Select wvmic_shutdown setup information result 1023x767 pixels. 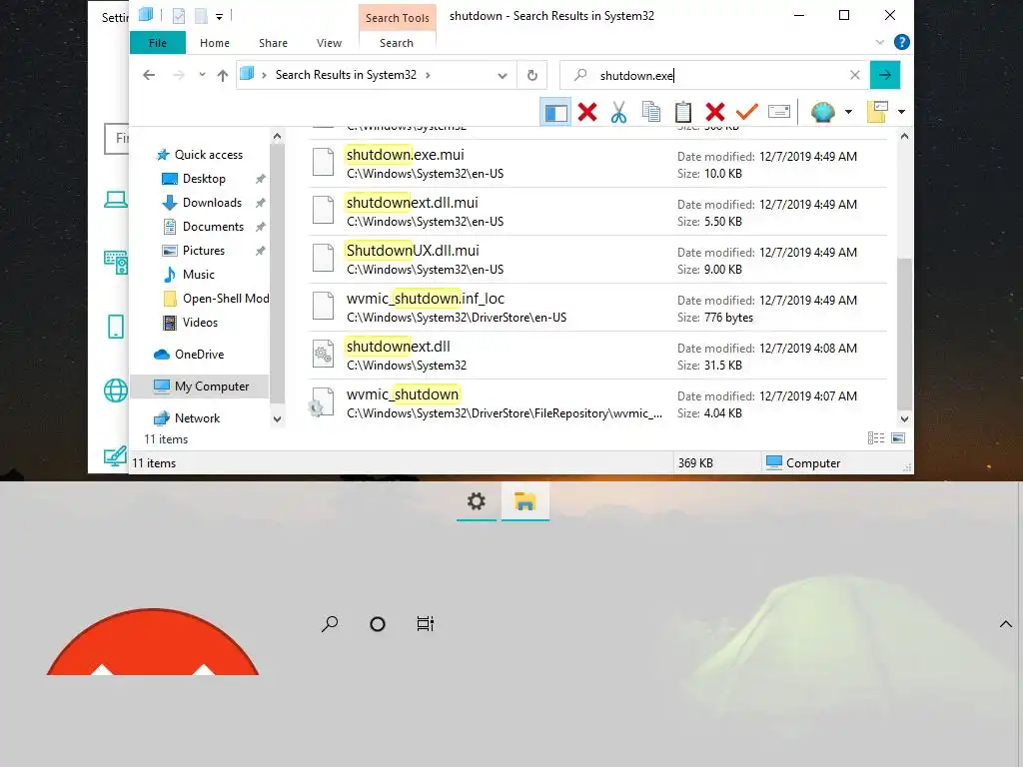(598, 403)
